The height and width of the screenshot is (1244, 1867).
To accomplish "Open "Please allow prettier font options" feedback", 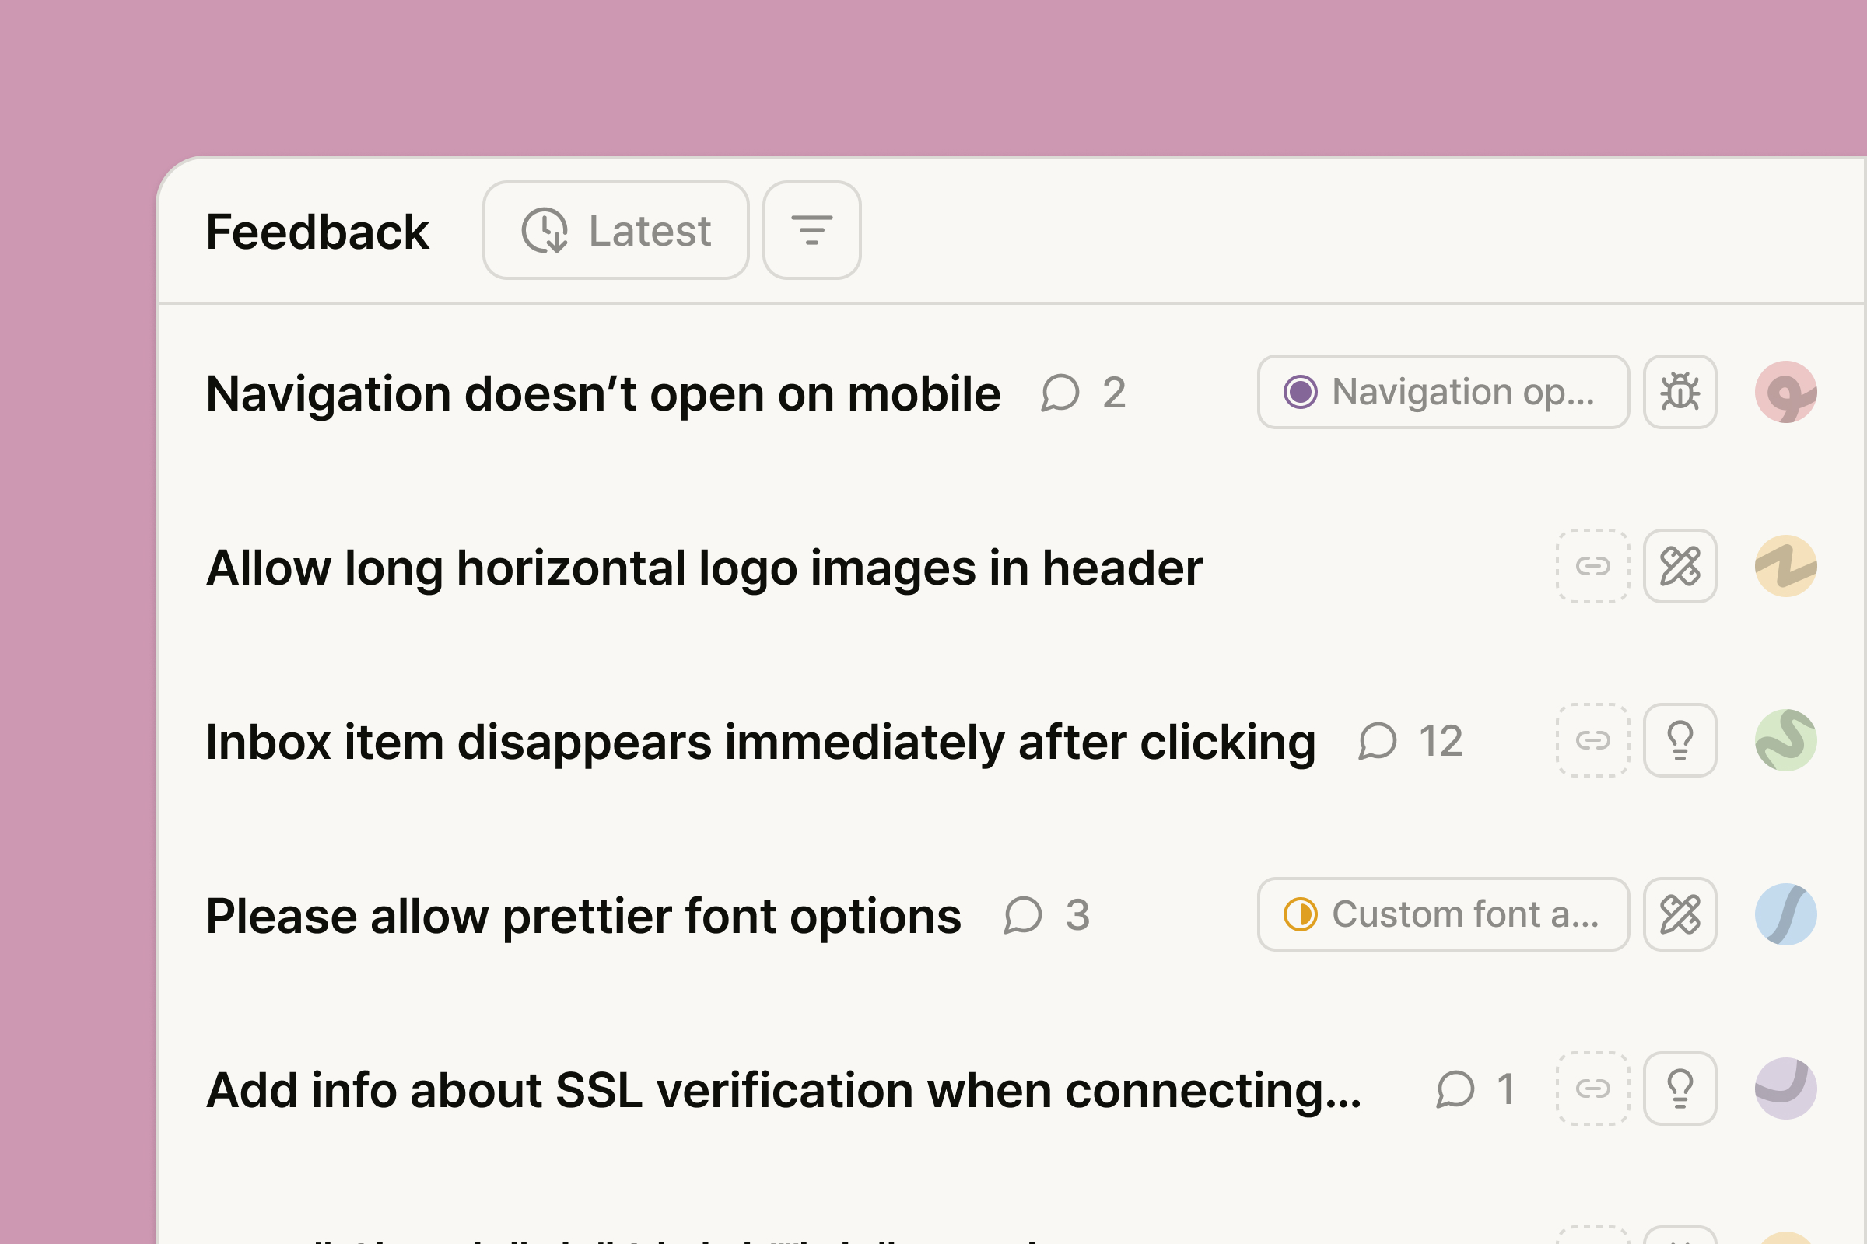I will click(583, 917).
